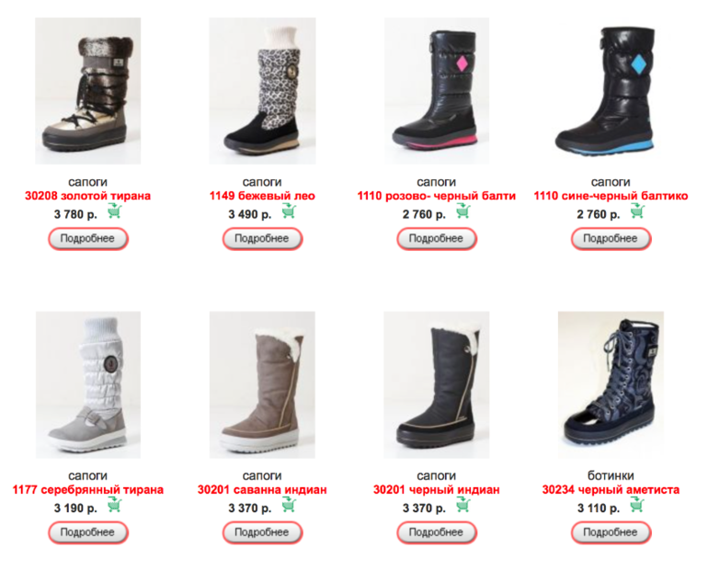Click Подробнее under 30201 саванна индиан

pyautogui.click(x=262, y=532)
